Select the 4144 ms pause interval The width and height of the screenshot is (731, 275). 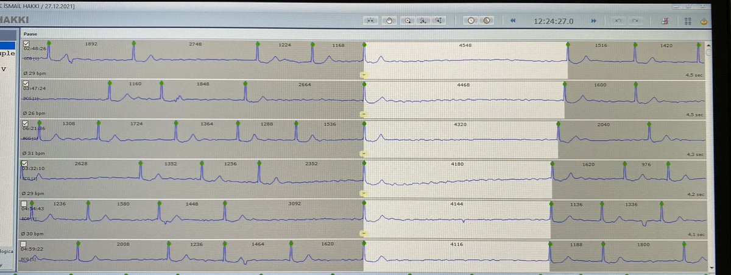(x=457, y=219)
